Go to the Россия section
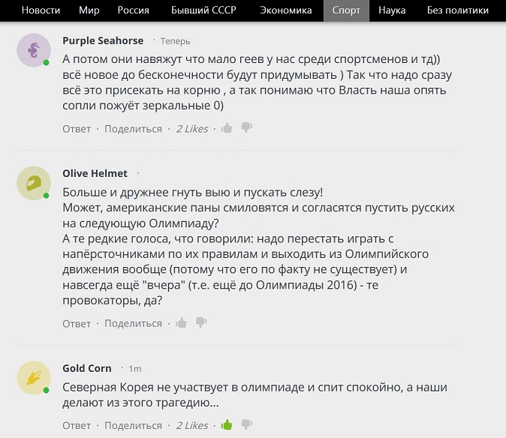This screenshot has height=438, width=506. 134,10
